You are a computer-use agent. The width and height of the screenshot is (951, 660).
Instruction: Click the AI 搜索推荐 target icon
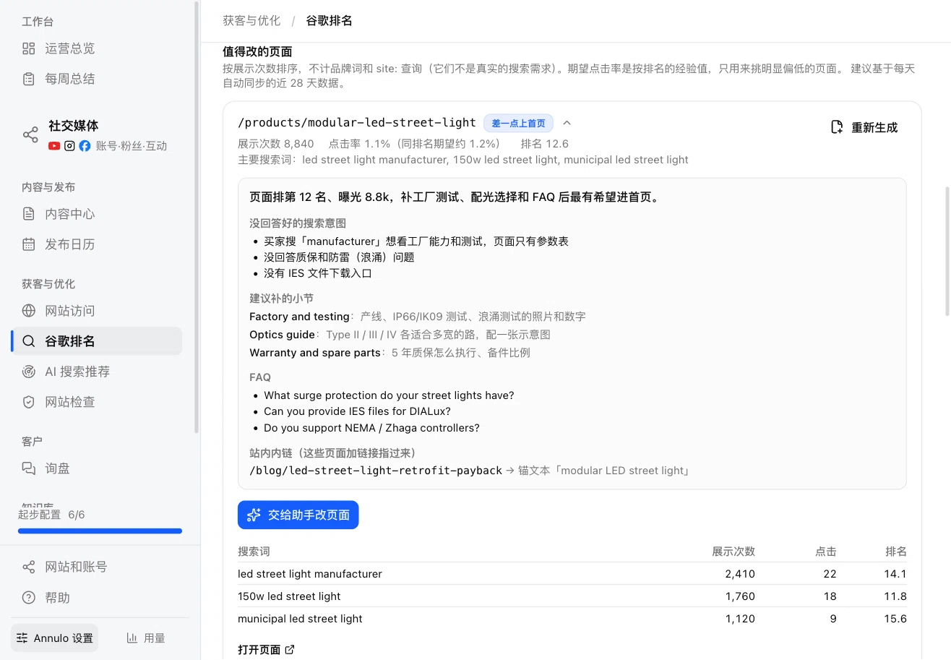pyautogui.click(x=29, y=372)
